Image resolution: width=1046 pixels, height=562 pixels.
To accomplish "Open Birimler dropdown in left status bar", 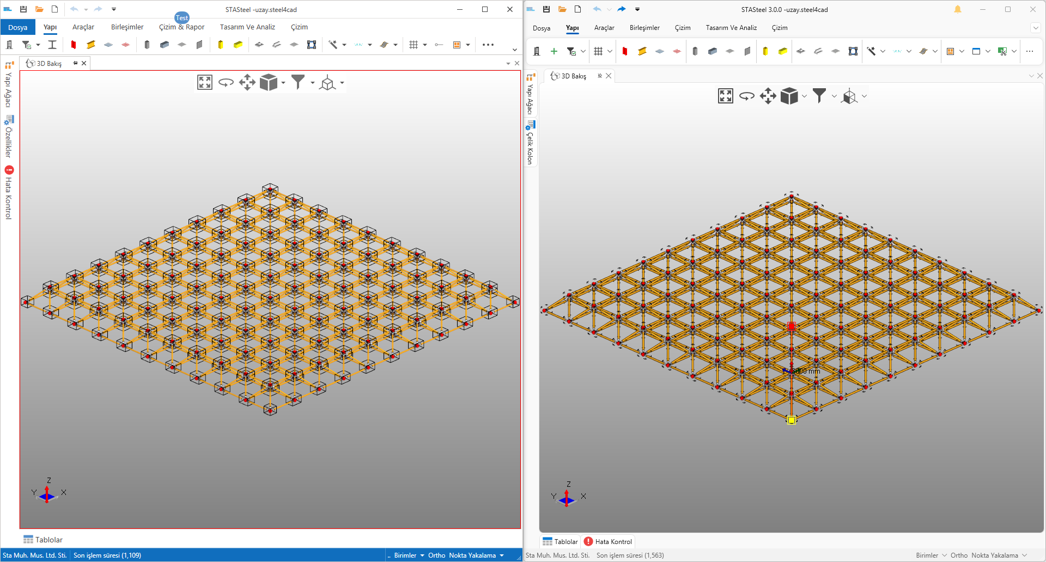I will click(x=409, y=555).
